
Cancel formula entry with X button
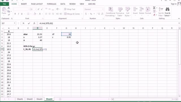[x=23, y=23]
